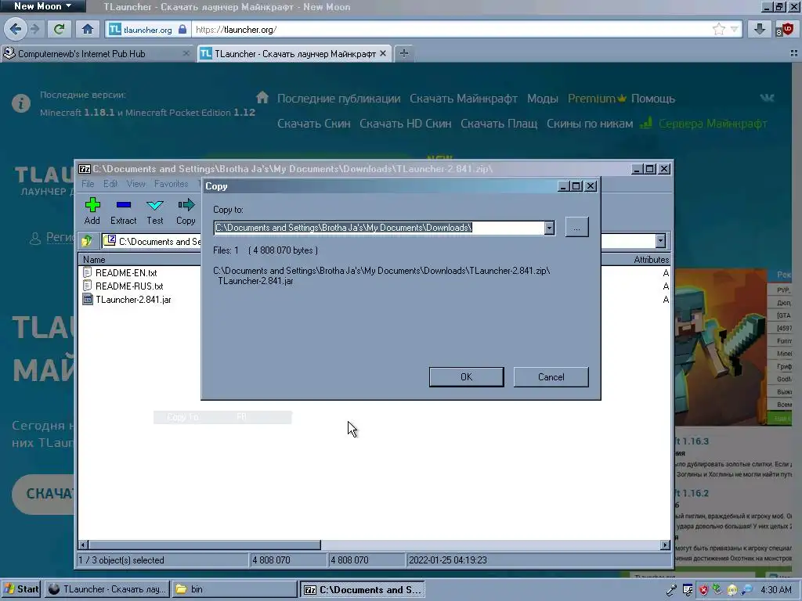Switch to TLauncher browser taskbar button
This screenshot has width=802, height=601.
coord(107,589)
